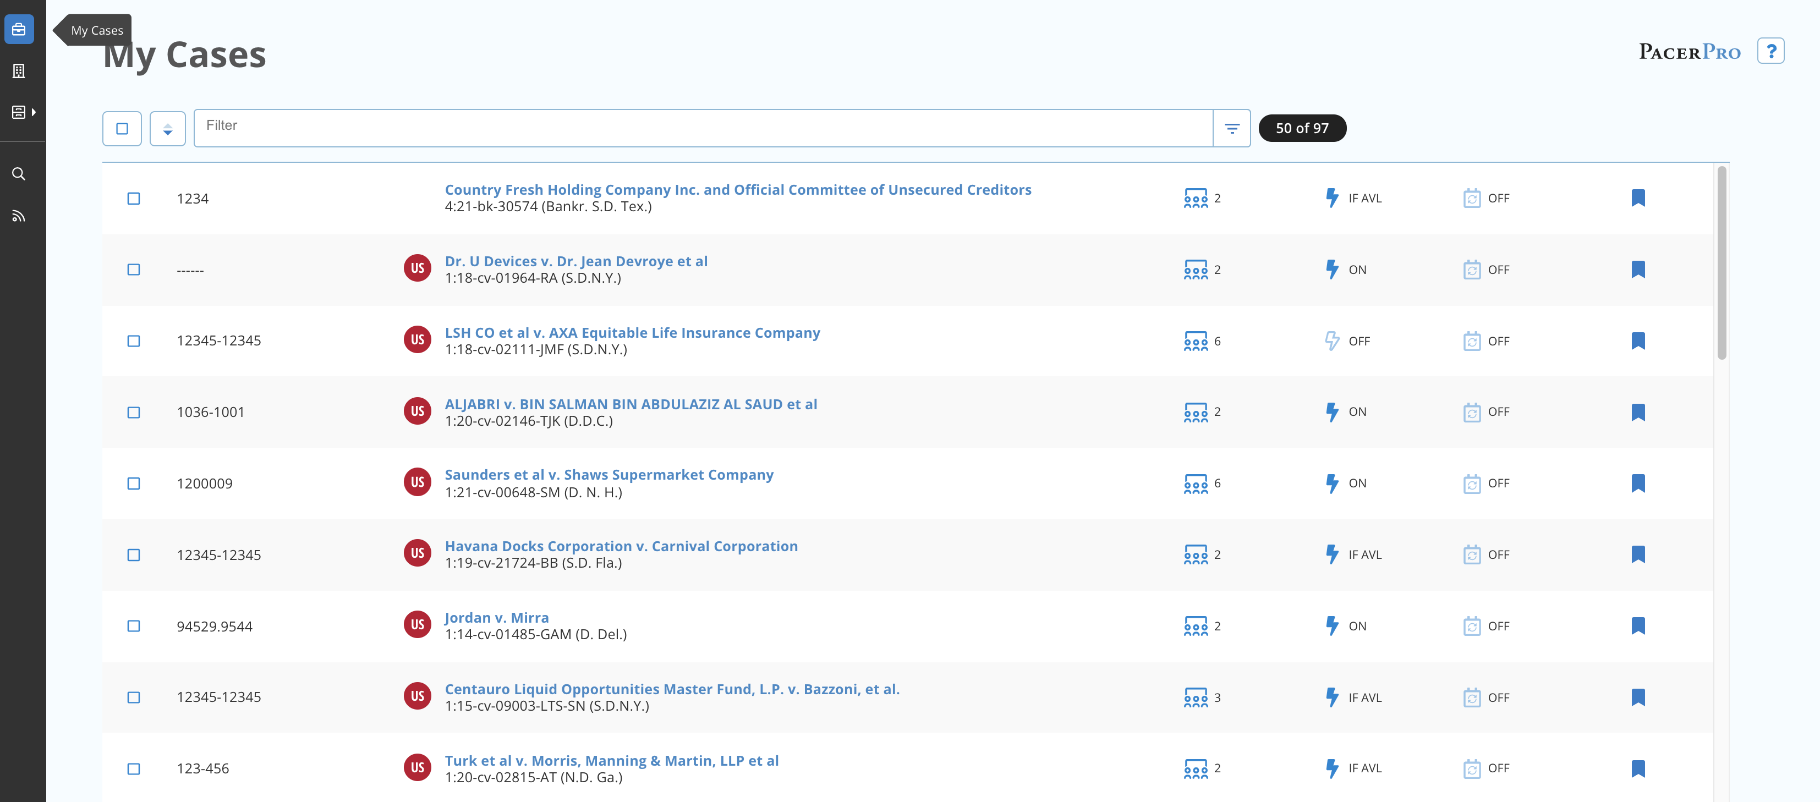This screenshot has height=802, width=1820.
Task: Open the sort order dropdown button
Action: click(x=167, y=129)
